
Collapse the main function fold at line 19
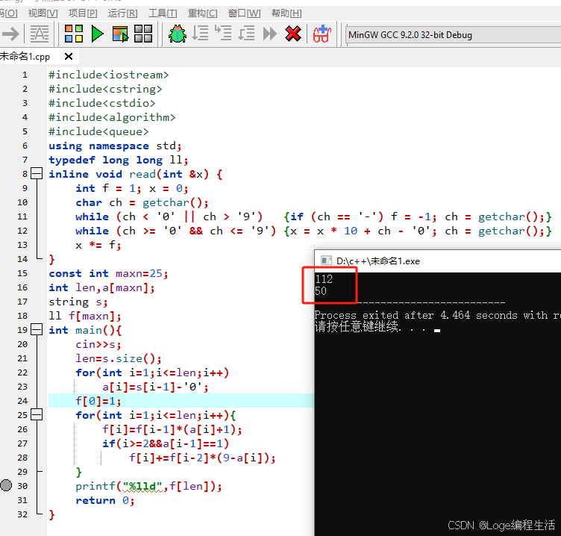[x=37, y=329]
